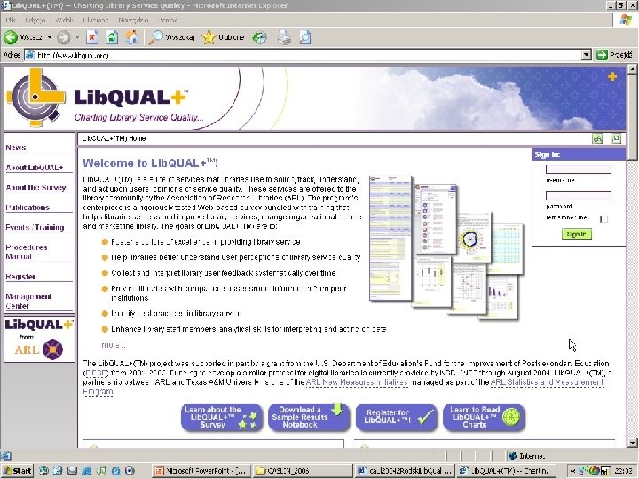This screenshot has width=639, height=479.
Task: Click the system tray clock
Action: pyautogui.click(x=624, y=471)
